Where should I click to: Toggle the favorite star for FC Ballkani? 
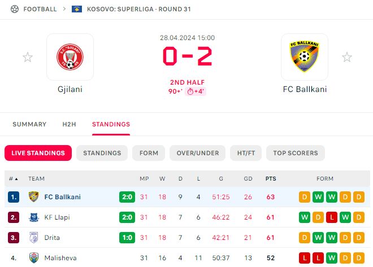347,57
